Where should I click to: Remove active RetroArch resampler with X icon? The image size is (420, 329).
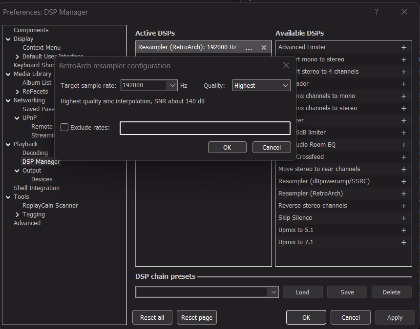[264, 47]
